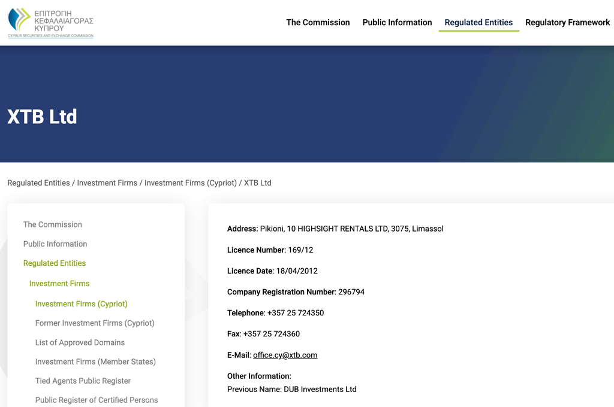Image resolution: width=614 pixels, height=407 pixels.
Task: Expand Investment Firms sidebar section
Action: tap(59, 284)
